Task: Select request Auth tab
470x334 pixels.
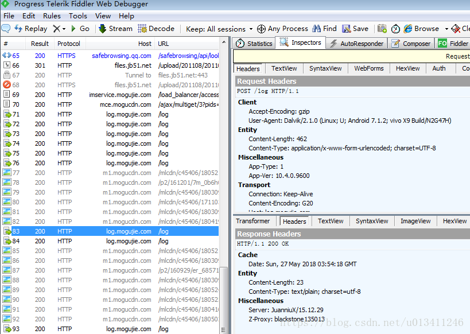Action: [439, 68]
